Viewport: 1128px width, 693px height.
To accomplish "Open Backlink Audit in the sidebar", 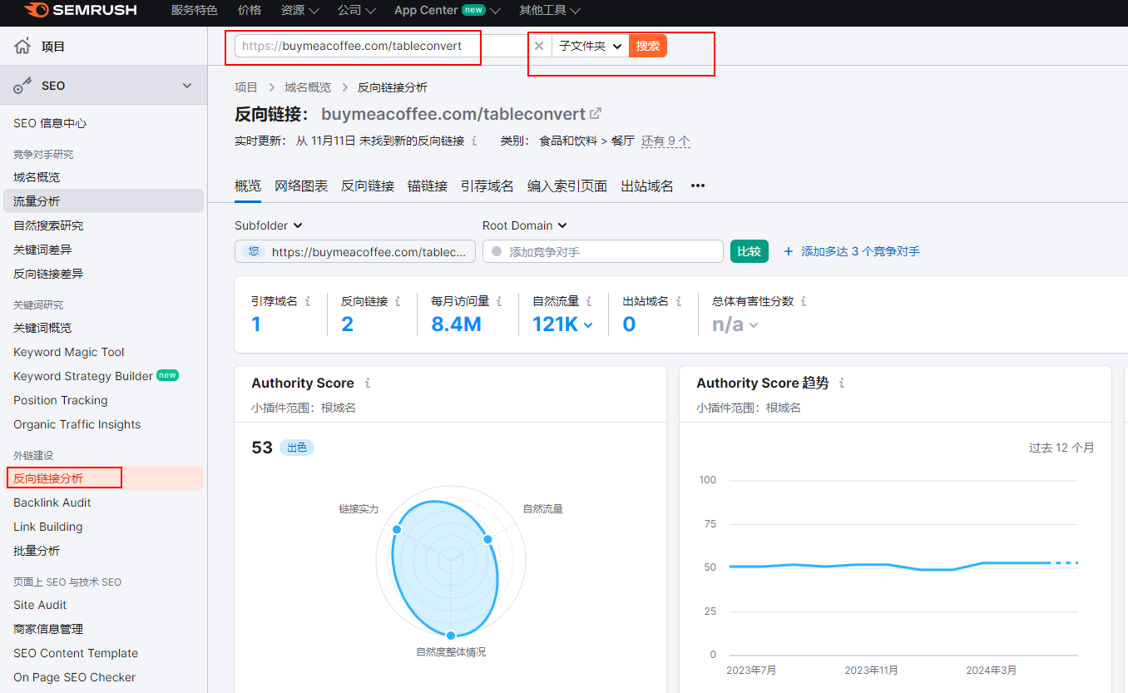I will pos(52,502).
